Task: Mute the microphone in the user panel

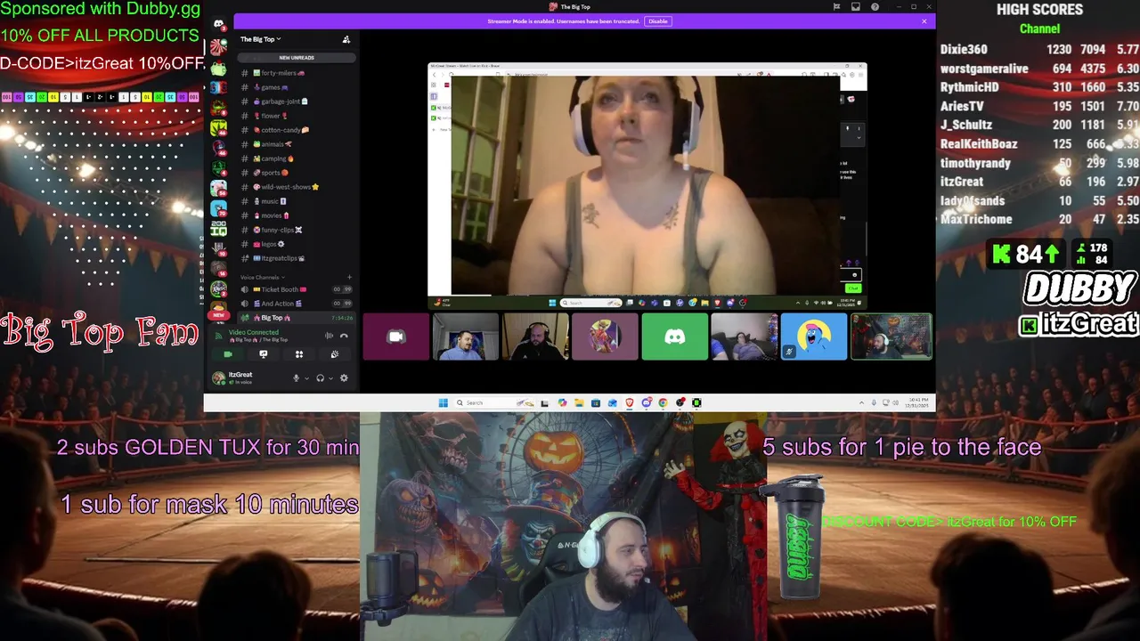Action: click(x=296, y=378)
